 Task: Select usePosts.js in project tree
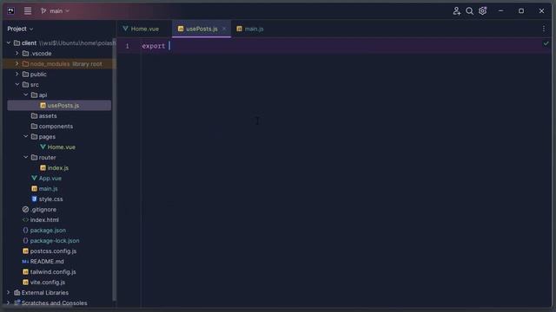point(59,106)
